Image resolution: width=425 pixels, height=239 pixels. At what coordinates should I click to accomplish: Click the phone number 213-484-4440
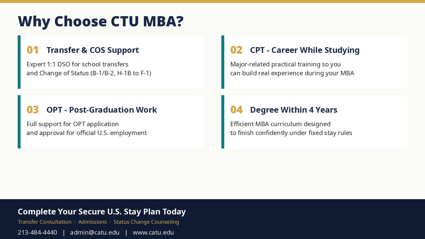tap(37, 232)
